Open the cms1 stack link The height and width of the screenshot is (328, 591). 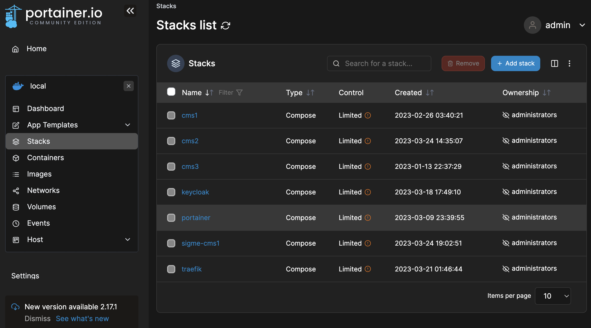[x=190, y=115]
